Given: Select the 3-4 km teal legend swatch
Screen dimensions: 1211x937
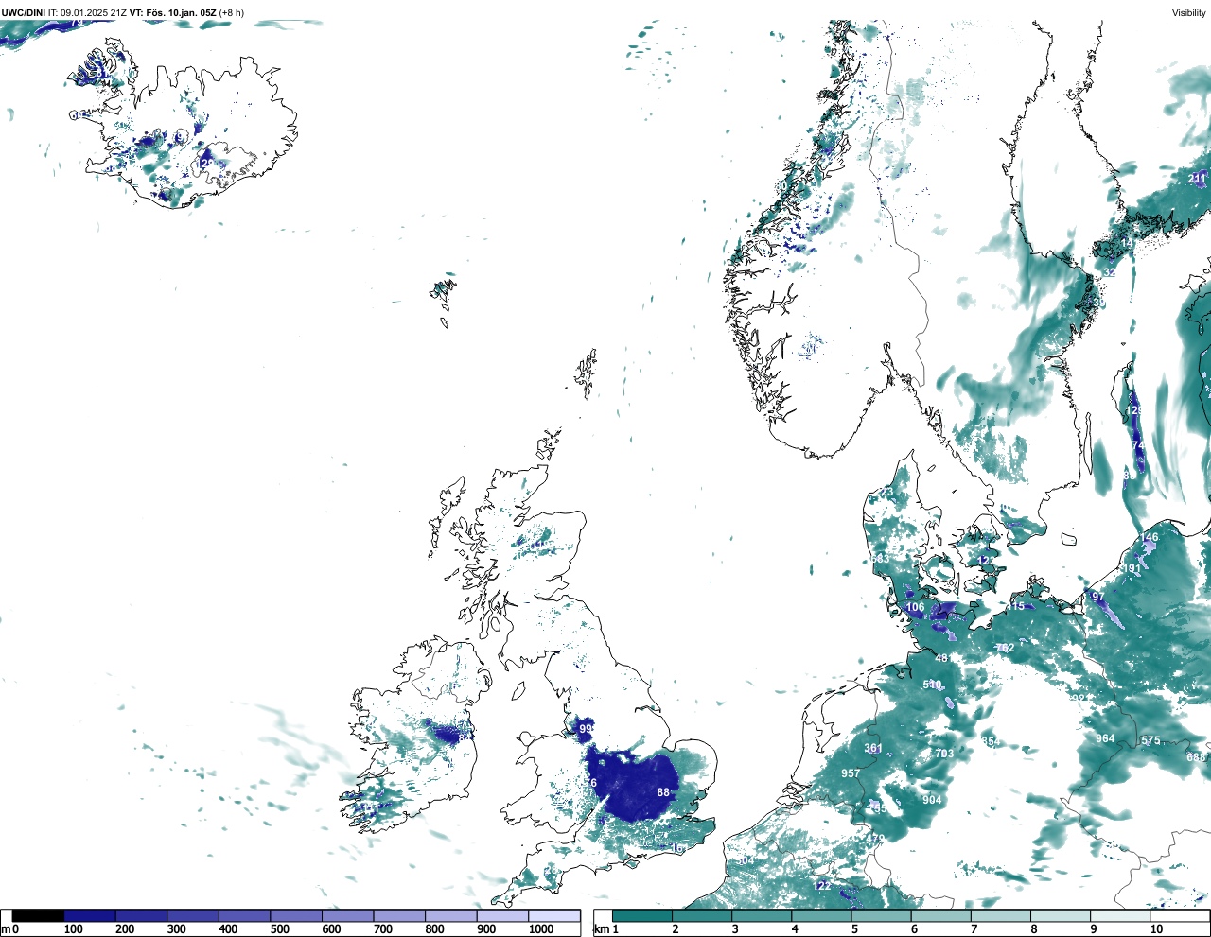Looking at the screenshot, I should (763, 916).
